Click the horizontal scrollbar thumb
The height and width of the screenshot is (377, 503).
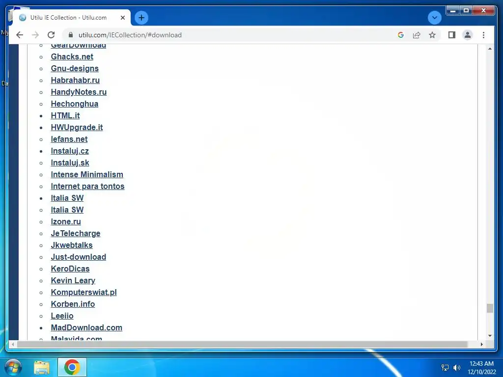click(242, 344)
